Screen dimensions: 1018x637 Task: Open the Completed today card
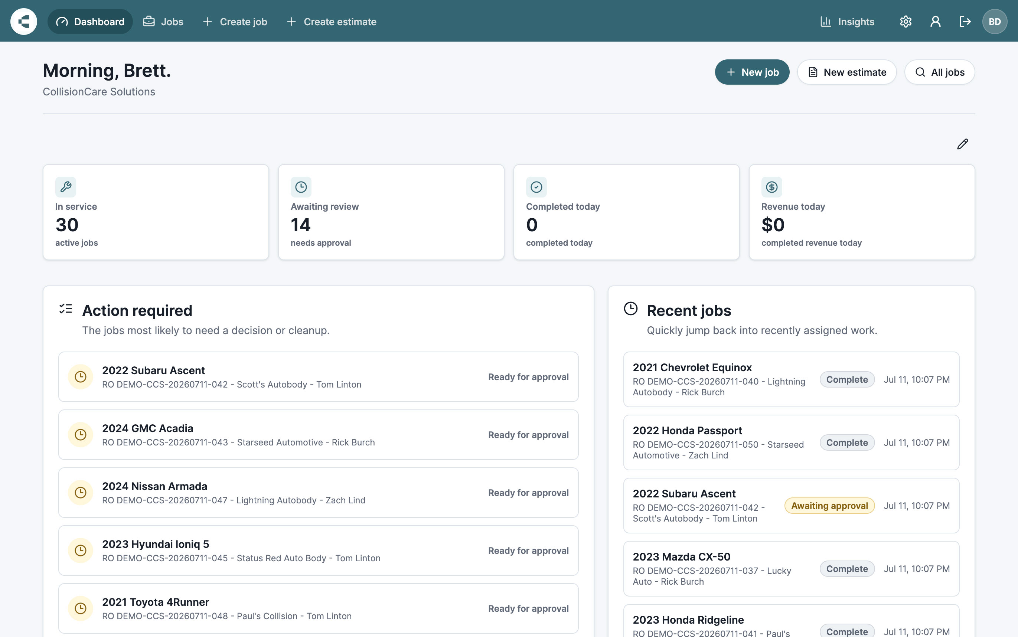(x=627, y=212)
